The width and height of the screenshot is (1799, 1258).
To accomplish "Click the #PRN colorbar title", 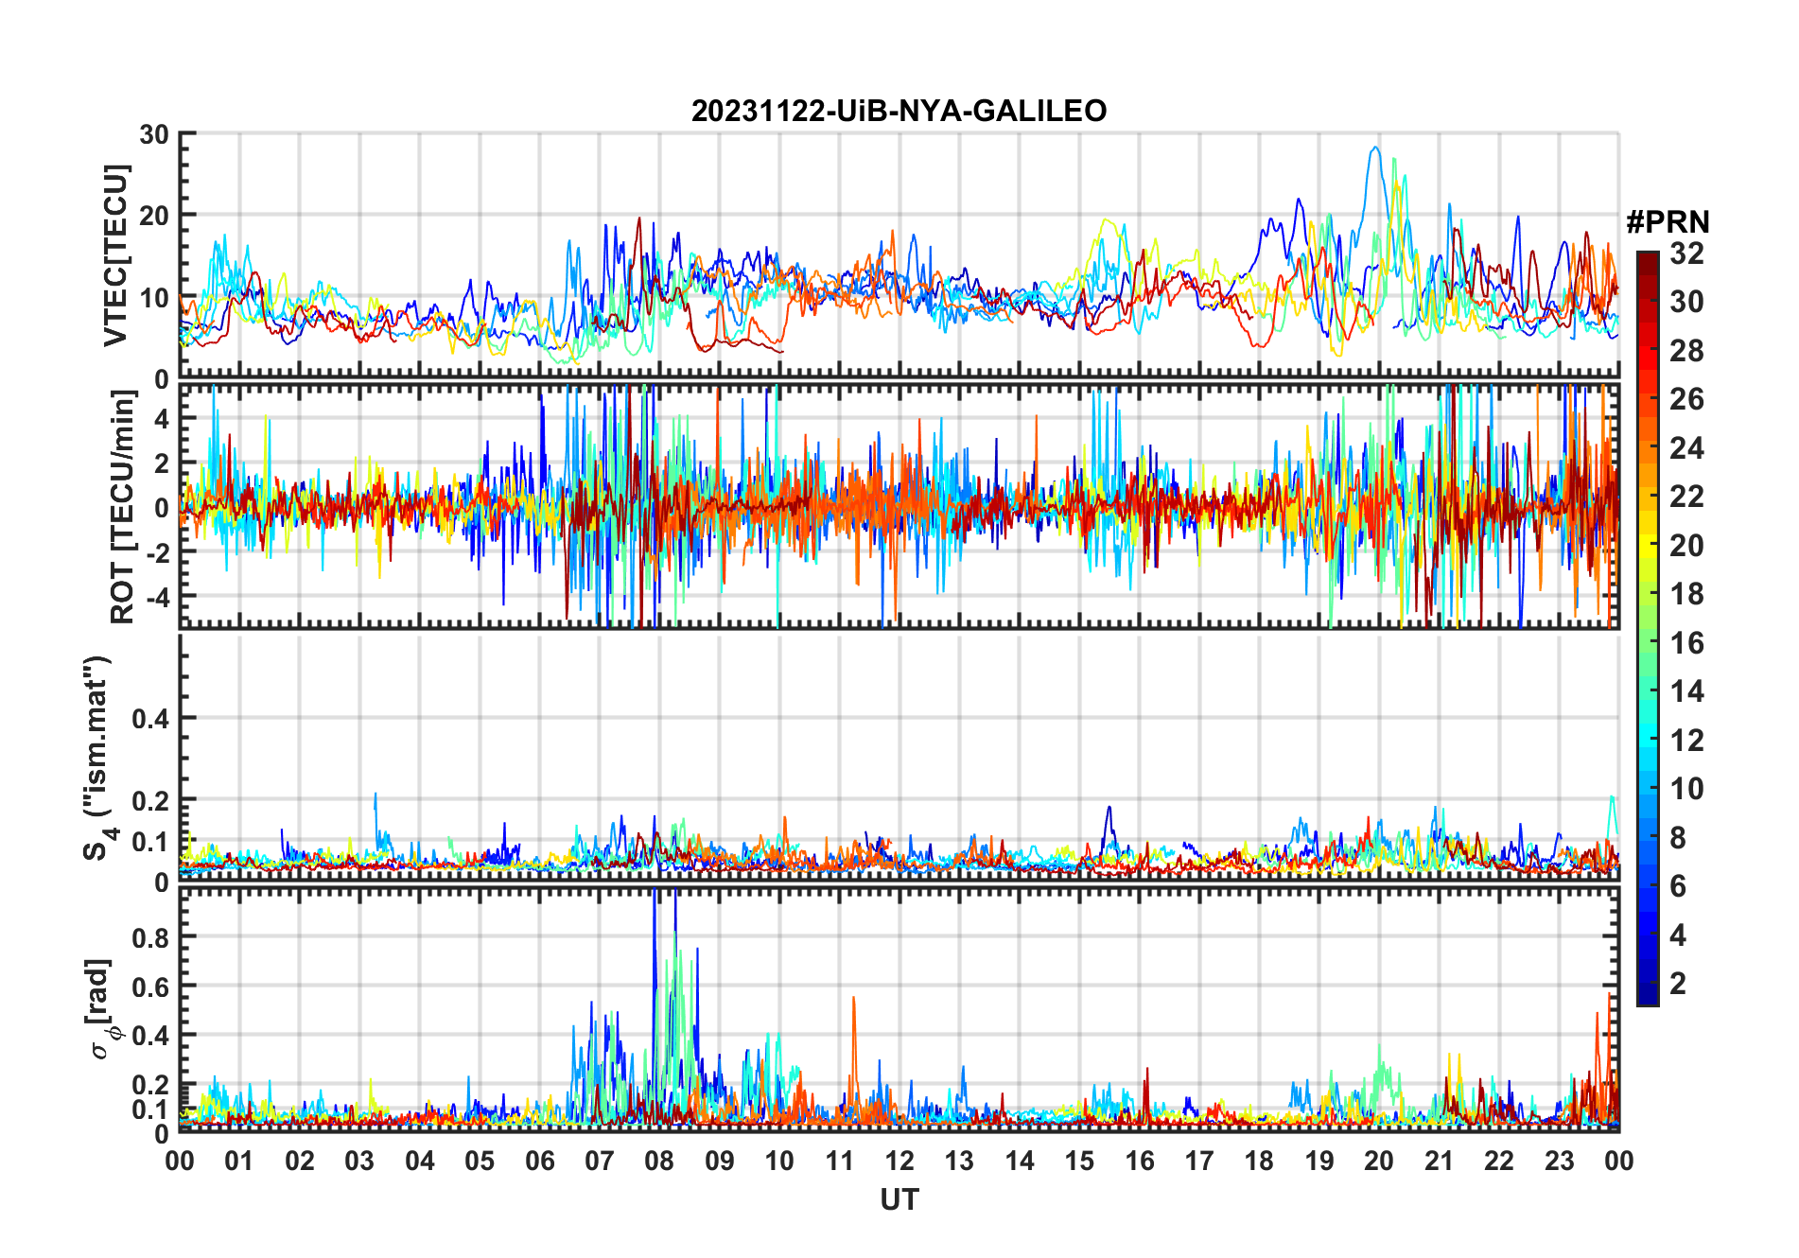I will pyautogui.click(x=1668, y=222).
